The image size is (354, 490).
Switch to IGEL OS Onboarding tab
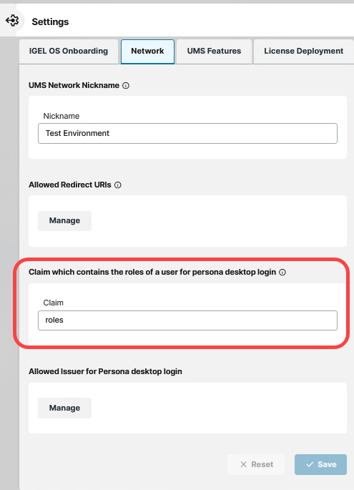(x=69, y=52)
